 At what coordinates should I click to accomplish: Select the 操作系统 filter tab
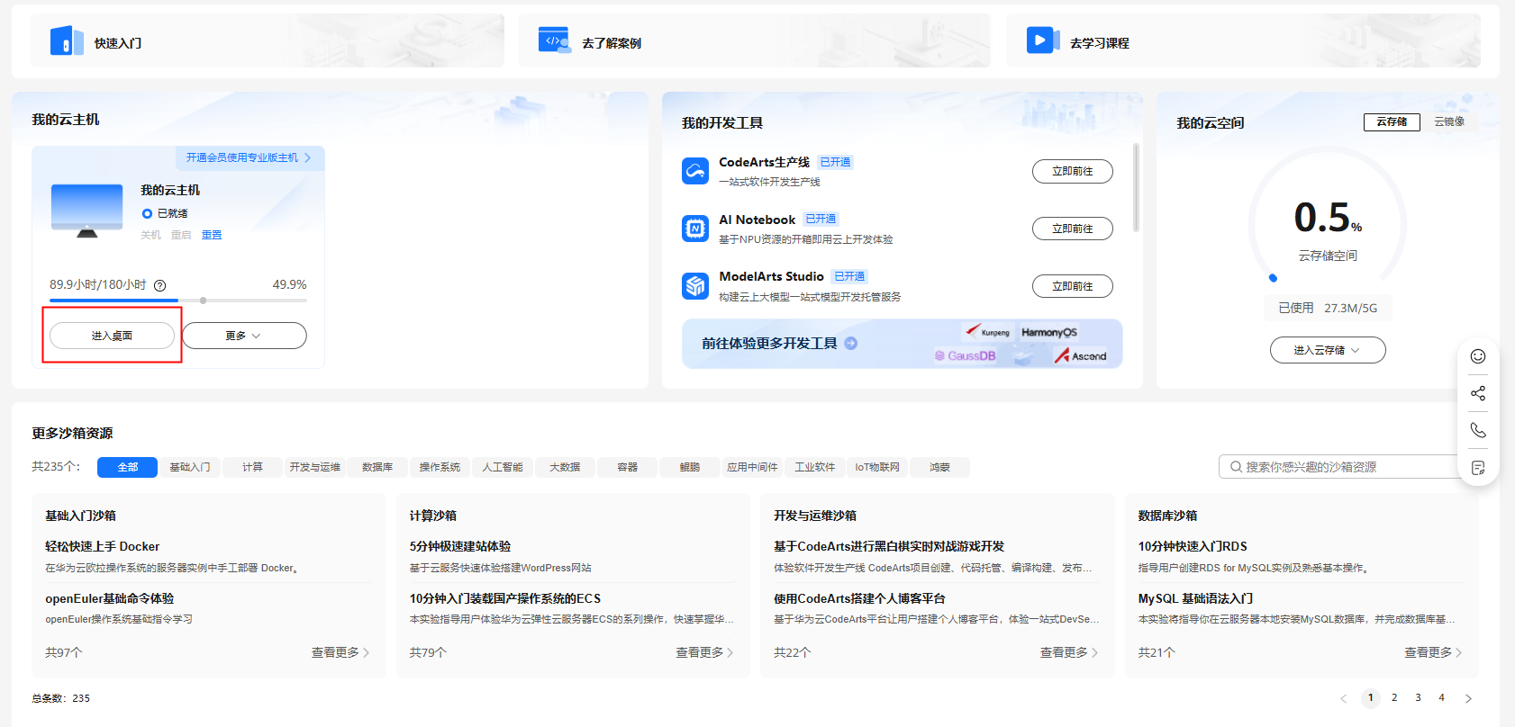coord(440,467)
